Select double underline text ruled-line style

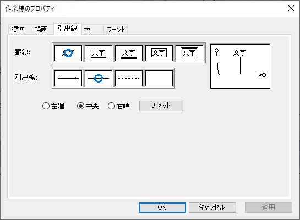pyautogui.click(x=129, y=53)
